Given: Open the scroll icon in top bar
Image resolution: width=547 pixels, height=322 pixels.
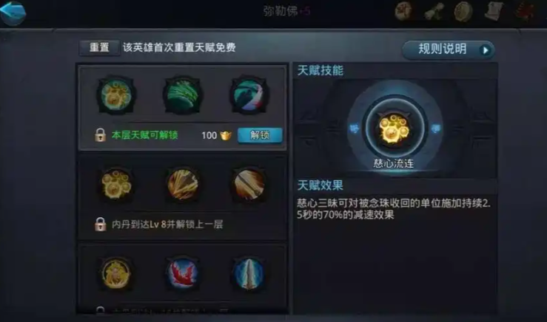Looking at the screenshot, I should tap(494, 11).
